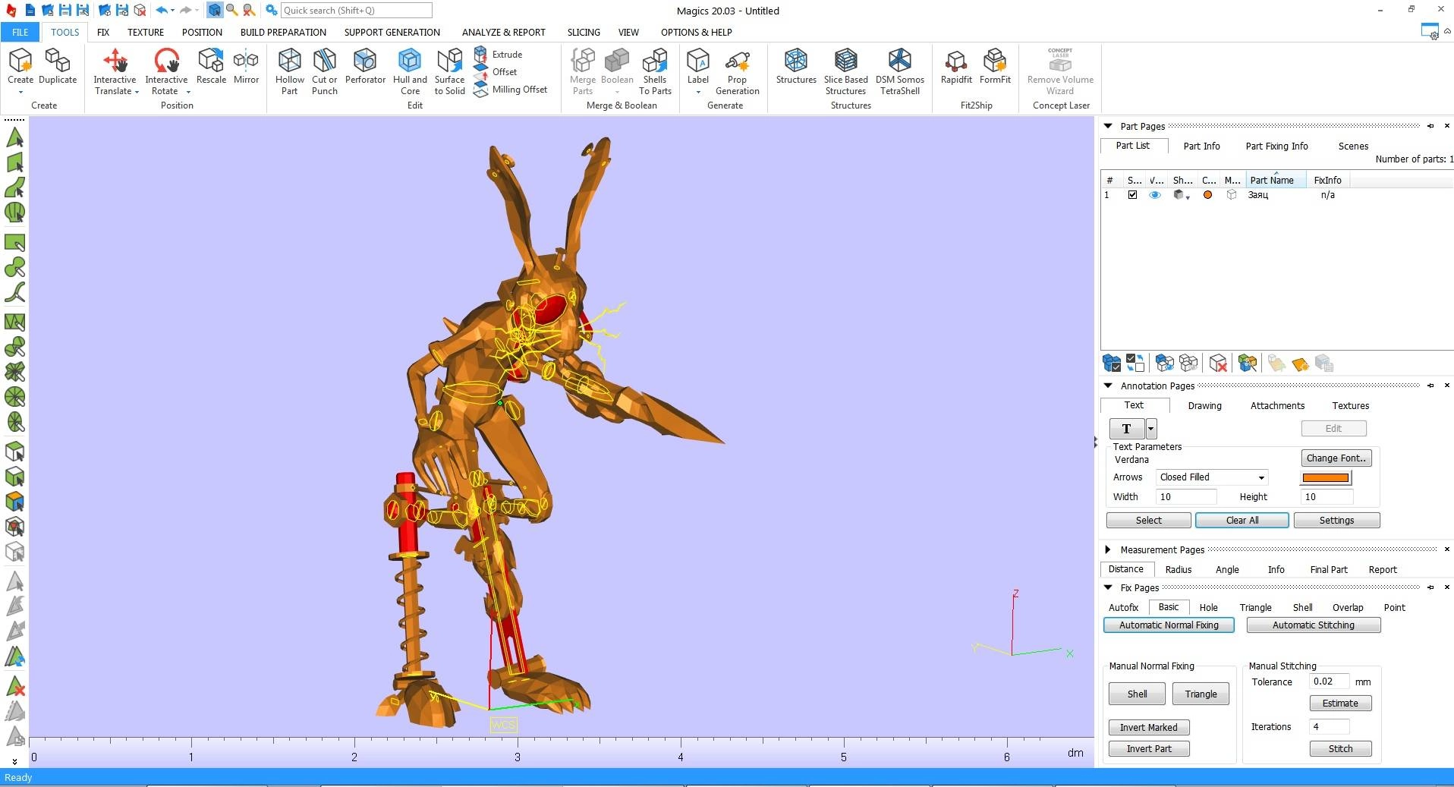The image size is (1454, 787).
Task: Click the orange annotation text color swatch
Action: [x=1326, y=477]
